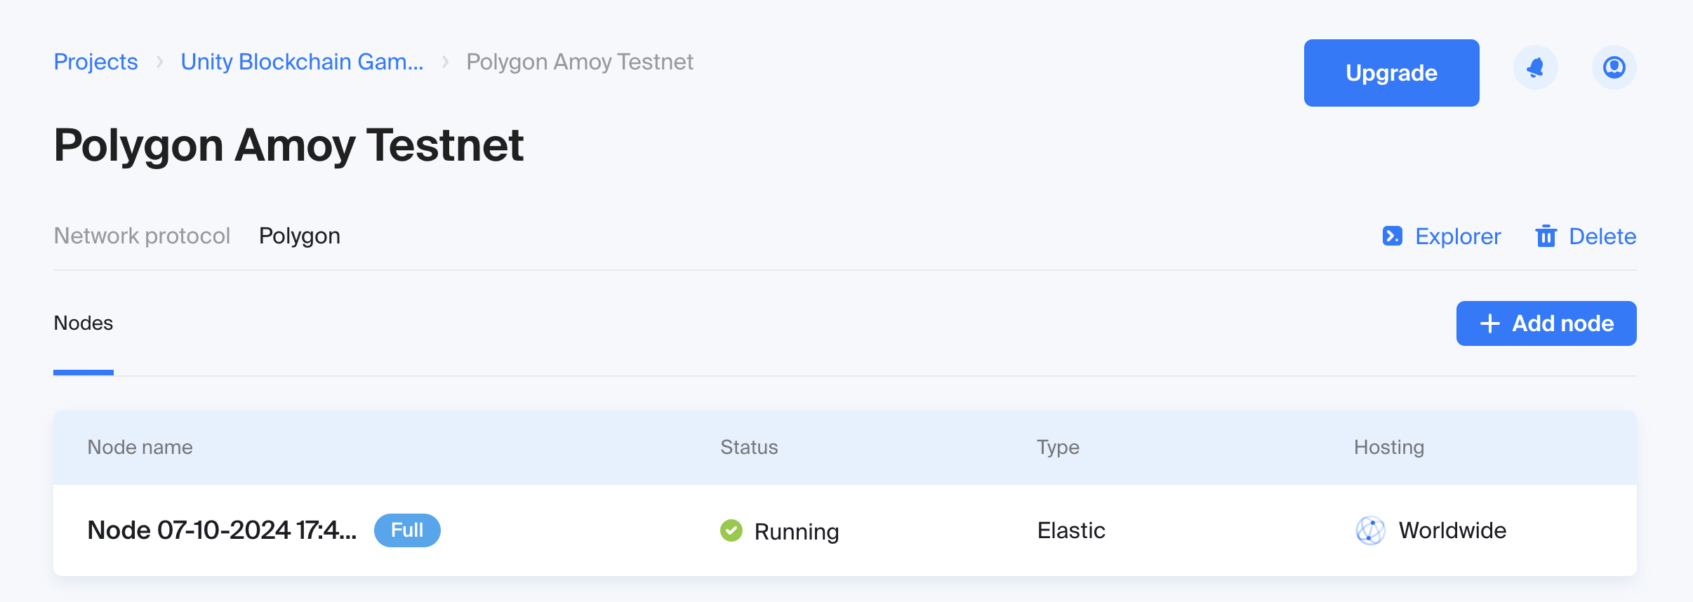
Task: Click the Status column header
Action: [x=749, y=447]
